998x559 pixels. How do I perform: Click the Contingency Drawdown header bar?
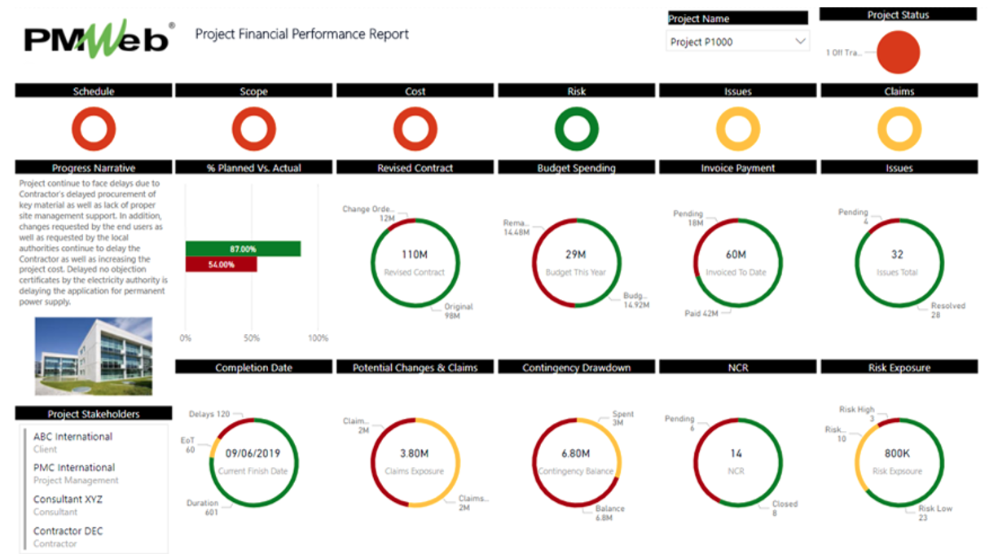click(576, 368)
